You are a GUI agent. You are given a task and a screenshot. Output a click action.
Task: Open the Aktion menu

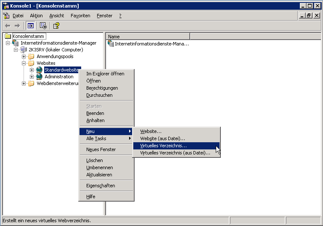click(36, 16)
